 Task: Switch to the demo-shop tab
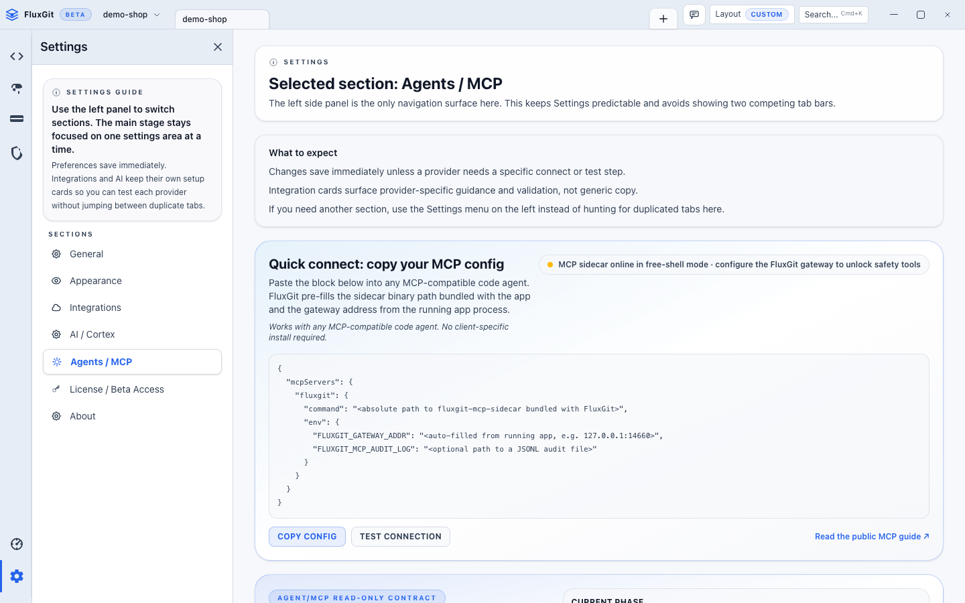tap(222, 19)
